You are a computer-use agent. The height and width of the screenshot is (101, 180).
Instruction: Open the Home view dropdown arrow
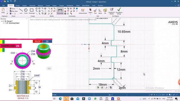click(x=17, y=9)
